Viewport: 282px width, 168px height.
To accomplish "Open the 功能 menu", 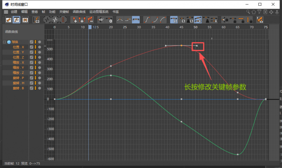I will pos(52,12).
